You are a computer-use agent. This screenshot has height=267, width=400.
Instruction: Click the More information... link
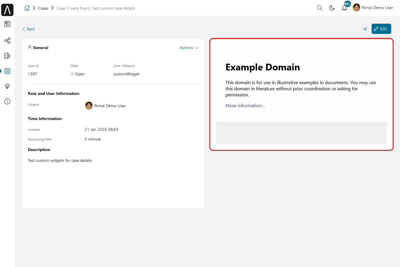coord(245,105)
